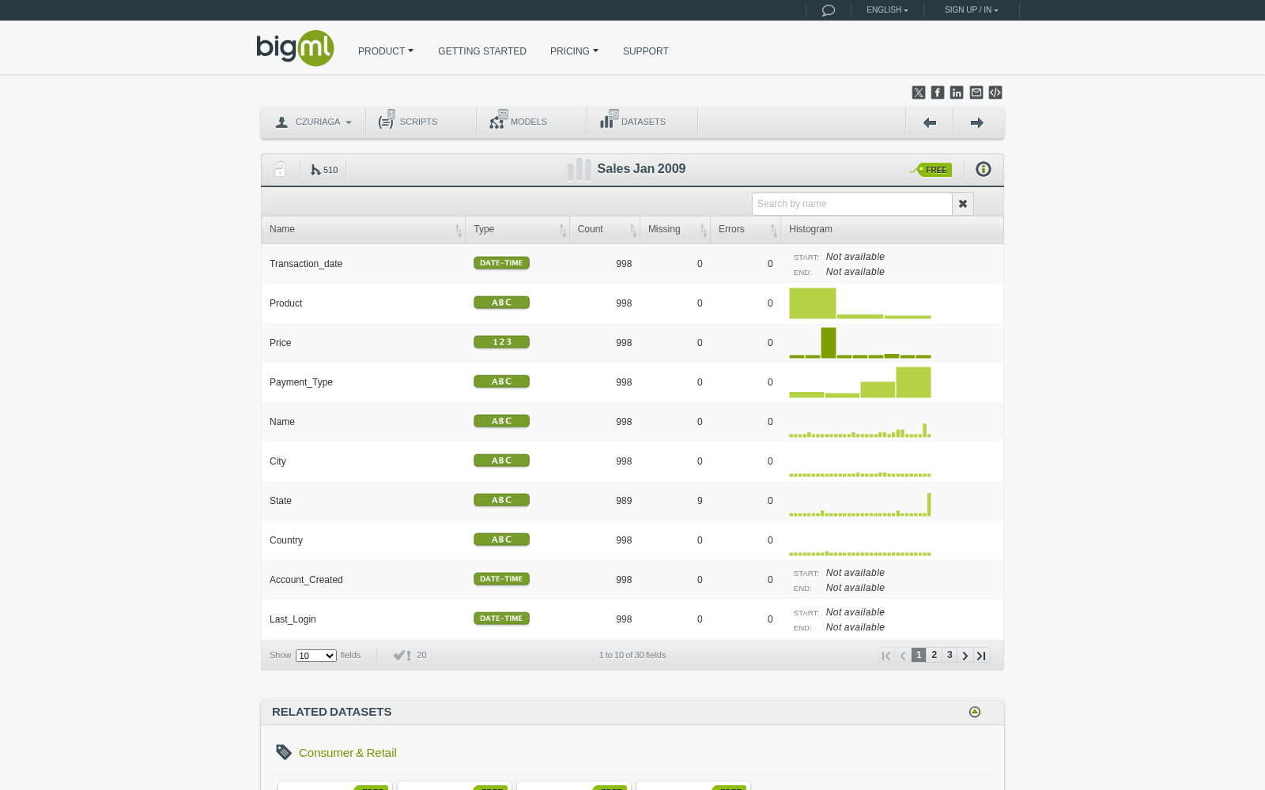Click the Transaction_date field name
Image resolution: width=1265 pixels, height=790 pixels.
pos(306,264)
